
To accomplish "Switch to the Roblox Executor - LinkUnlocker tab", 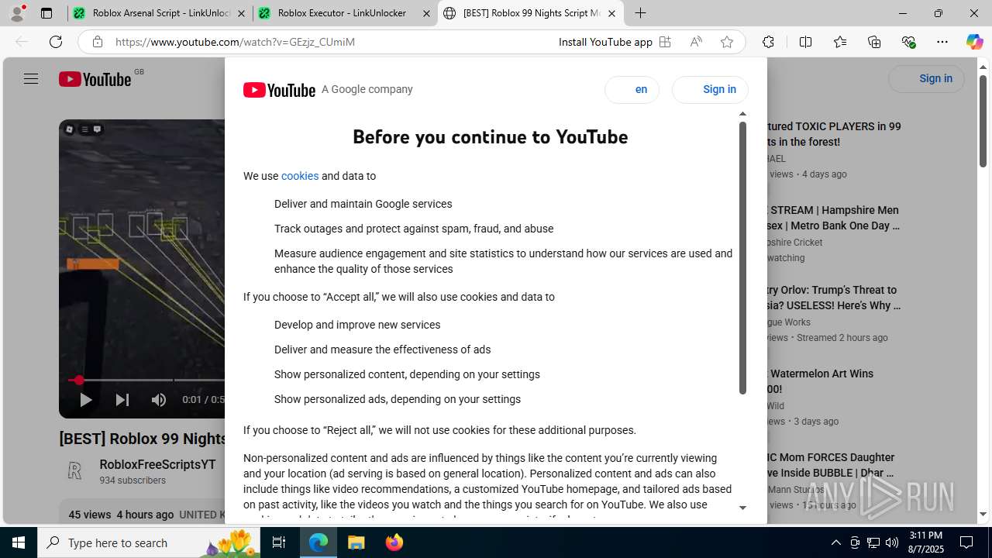I will tap(345, 13).
